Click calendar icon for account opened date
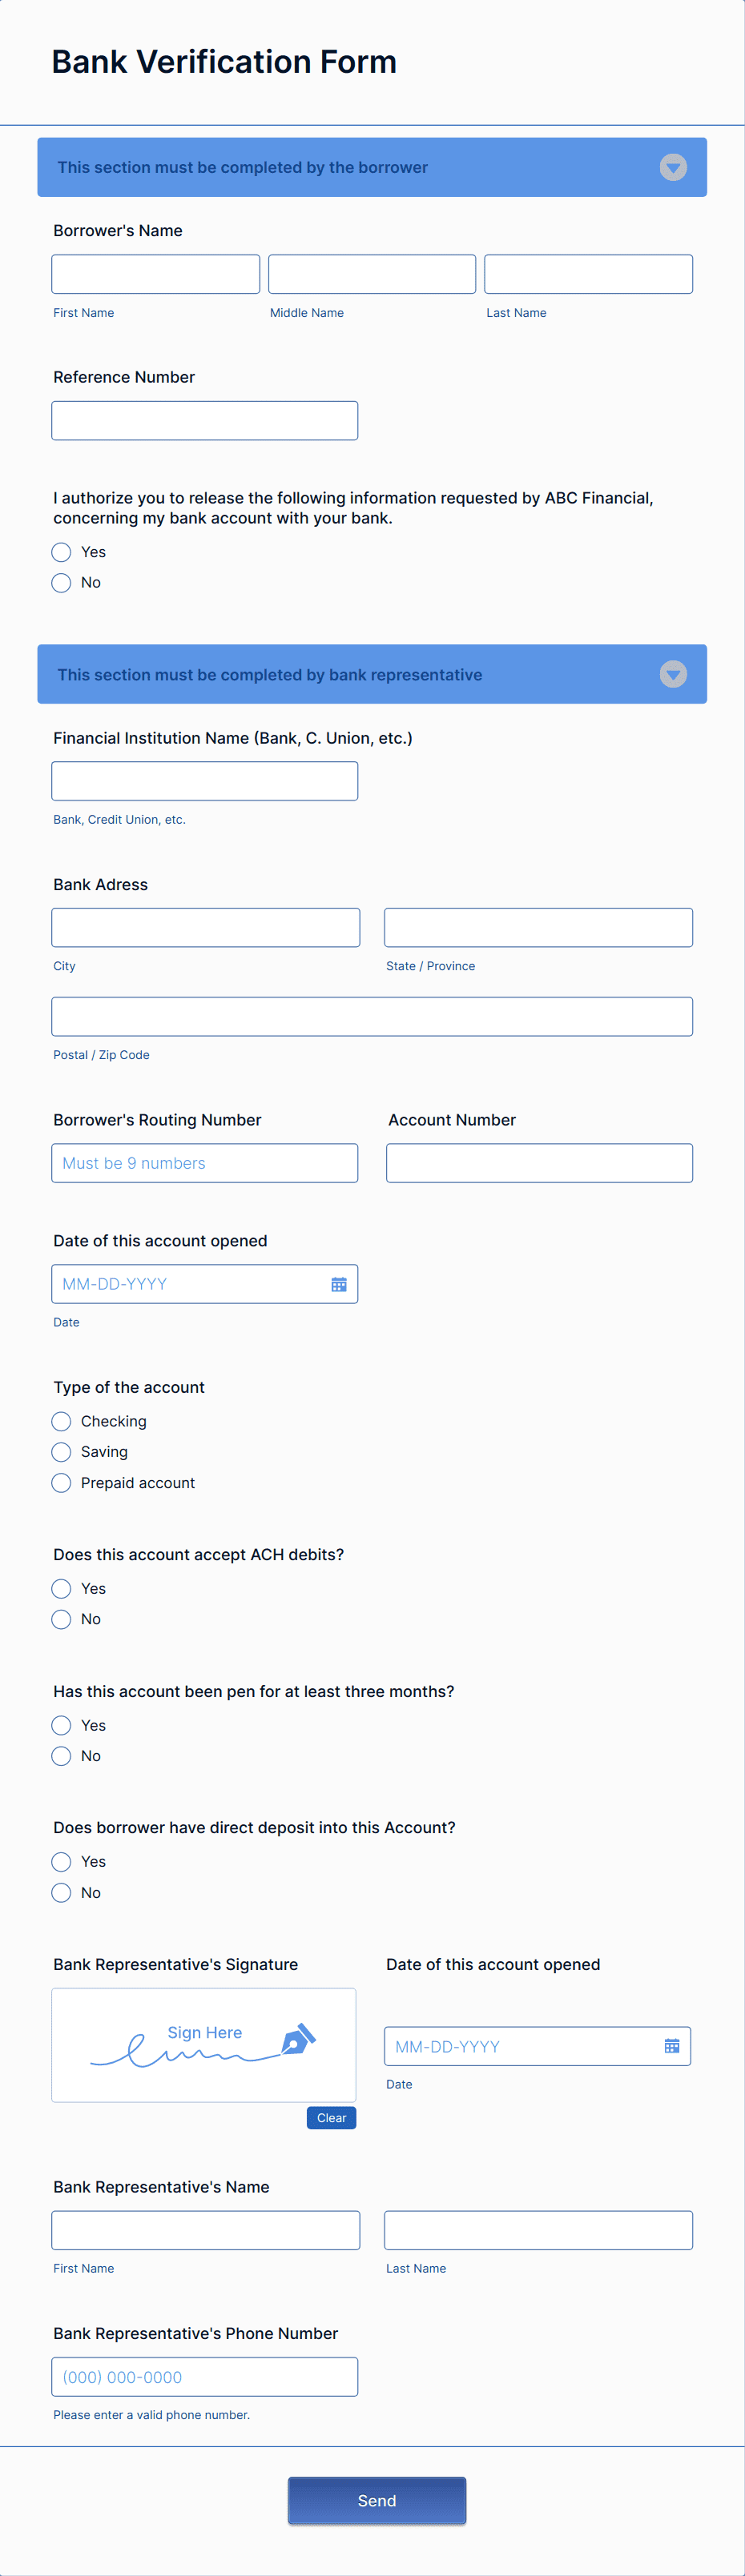Screen dimensions: 745x2576 click(x=338, y=1284)
